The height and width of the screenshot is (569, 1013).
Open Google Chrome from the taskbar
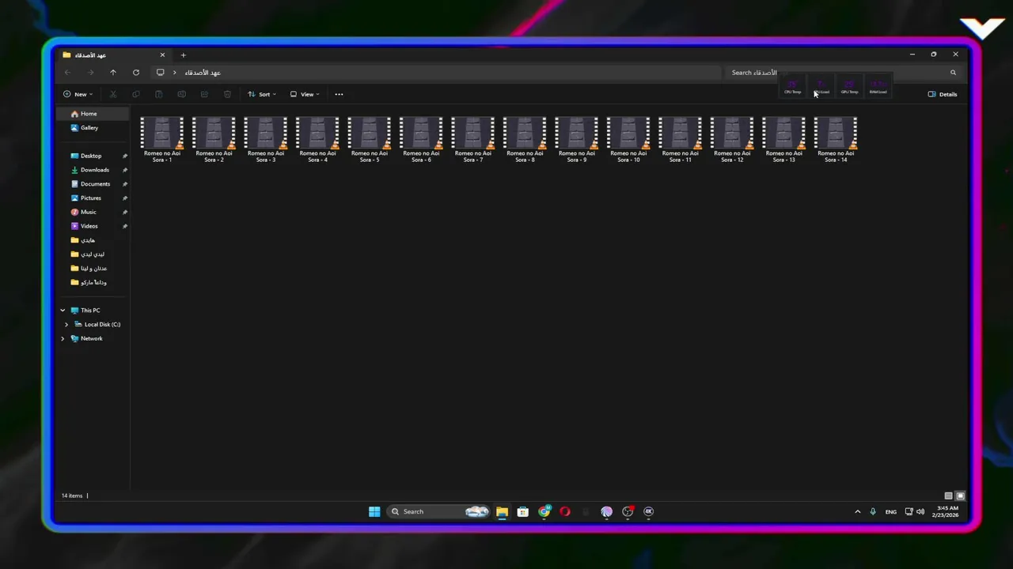pyautogui.click(x=544, y=511)
